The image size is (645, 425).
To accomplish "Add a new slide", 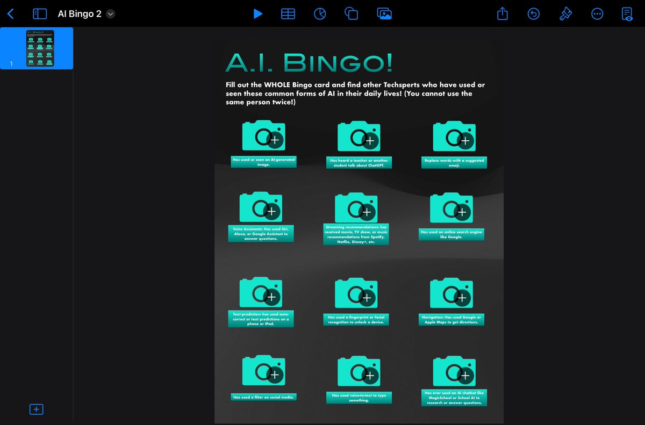I will point(36,409).
